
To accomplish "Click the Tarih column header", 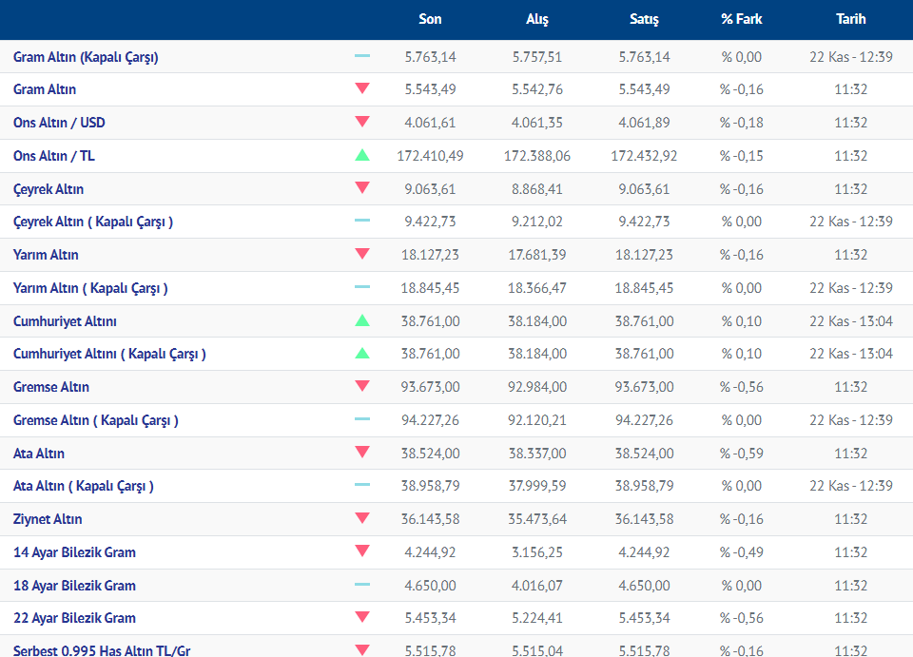I will tap(850, 19).
